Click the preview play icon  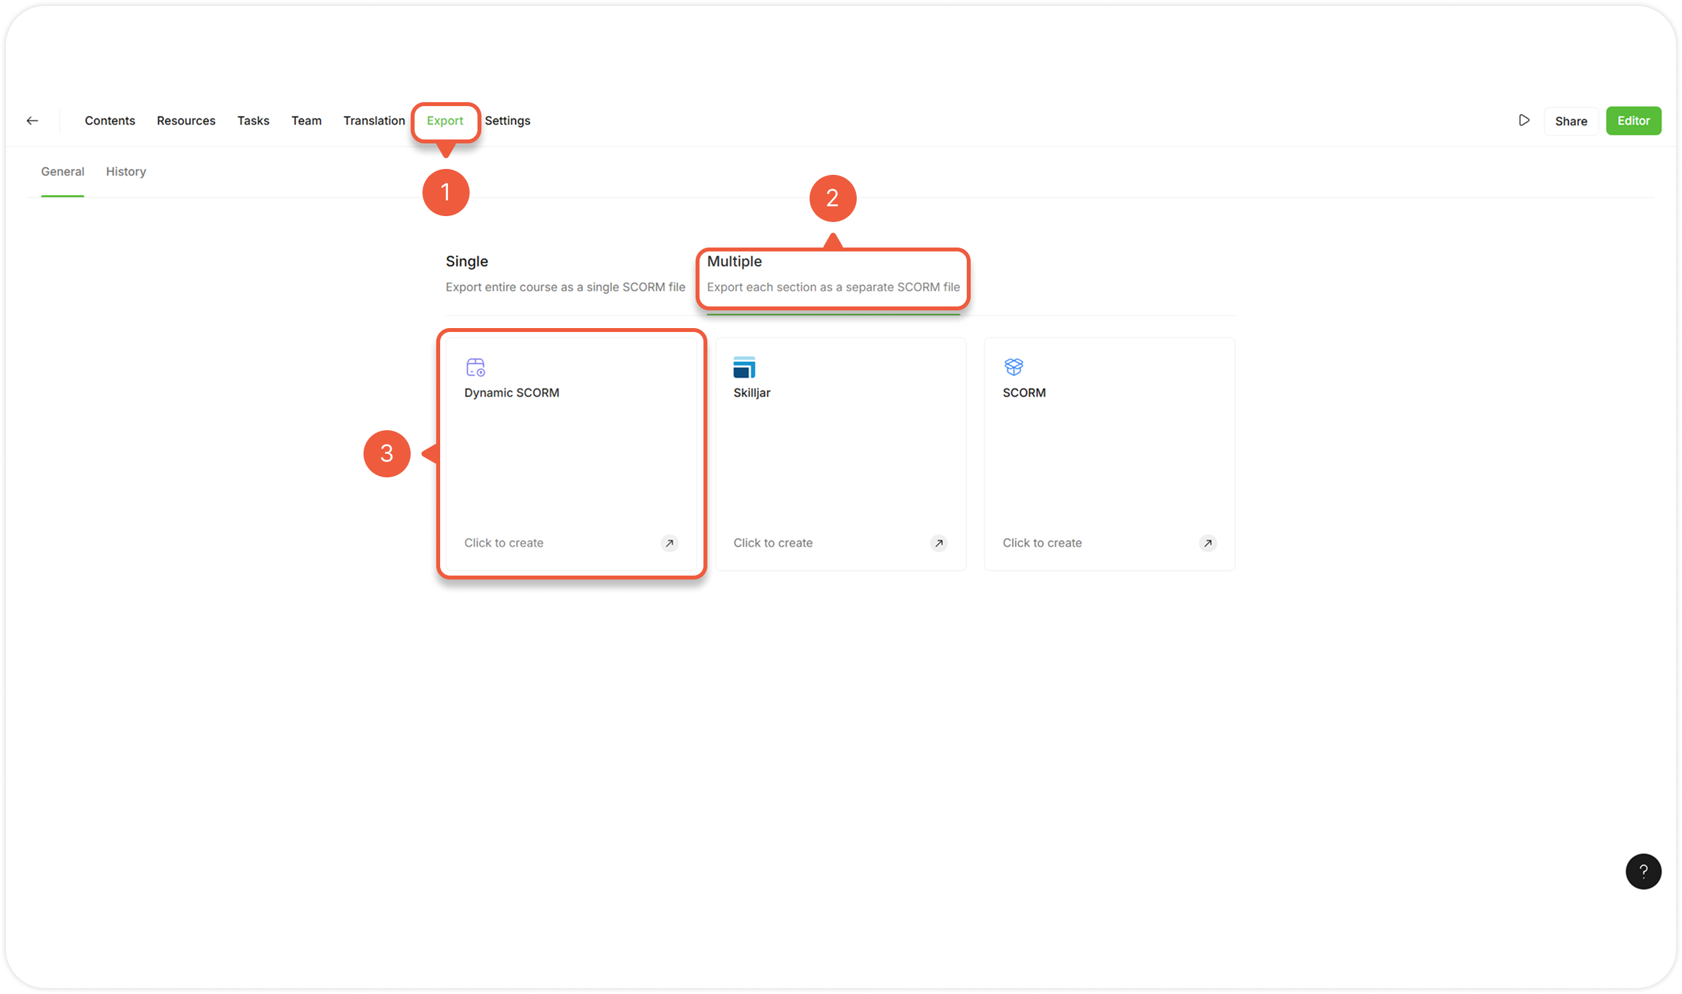[1524, 120]
